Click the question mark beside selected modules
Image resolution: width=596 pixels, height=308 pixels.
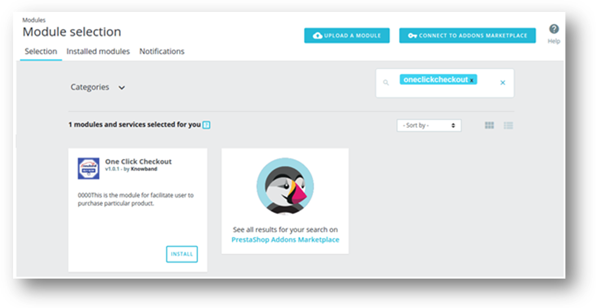click(x=206, y=125)
